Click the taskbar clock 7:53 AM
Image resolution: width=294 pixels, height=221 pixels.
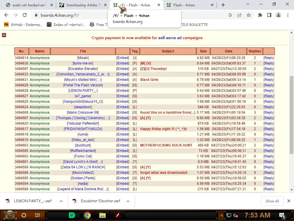(258, 215)
